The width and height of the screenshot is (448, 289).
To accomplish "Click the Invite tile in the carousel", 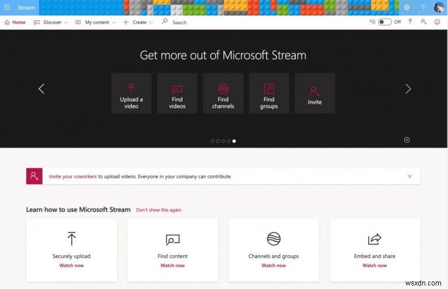I will 315,93.
